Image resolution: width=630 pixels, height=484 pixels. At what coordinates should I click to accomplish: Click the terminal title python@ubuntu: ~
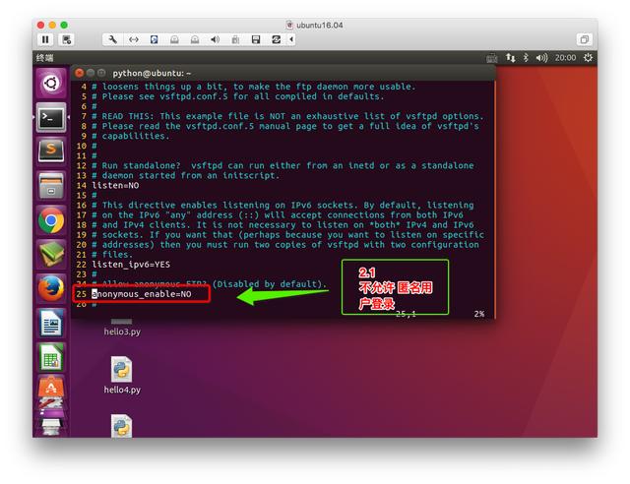(x=152, y=73)
